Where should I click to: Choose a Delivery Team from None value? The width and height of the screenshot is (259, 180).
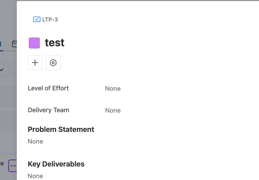(x=113, y=110)
